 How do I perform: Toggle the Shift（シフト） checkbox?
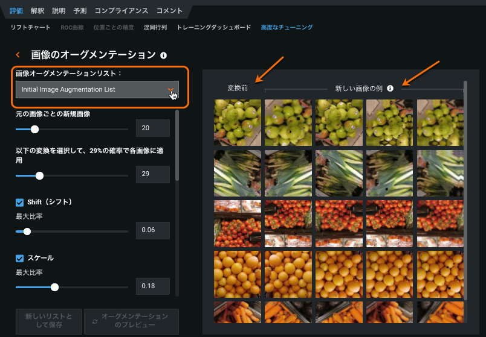(x=19, y=203)
